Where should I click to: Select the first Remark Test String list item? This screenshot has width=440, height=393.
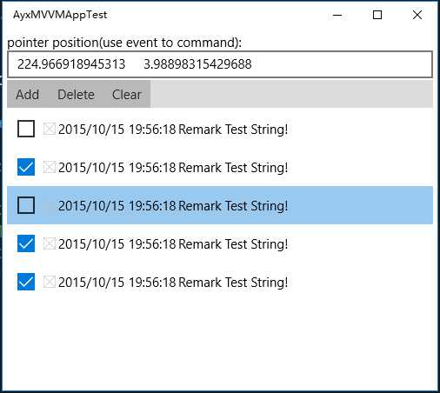[x=220, y=129]
